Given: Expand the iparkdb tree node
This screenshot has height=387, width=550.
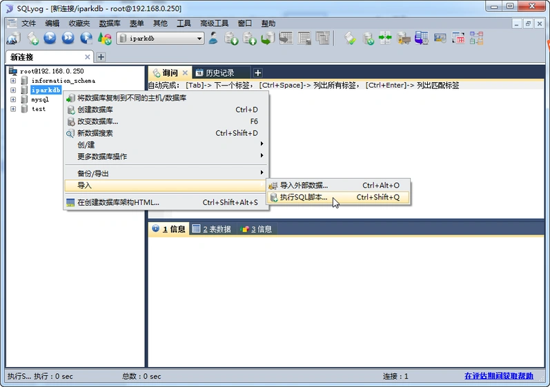Looking at the screenshot, I should coord(13,90).
